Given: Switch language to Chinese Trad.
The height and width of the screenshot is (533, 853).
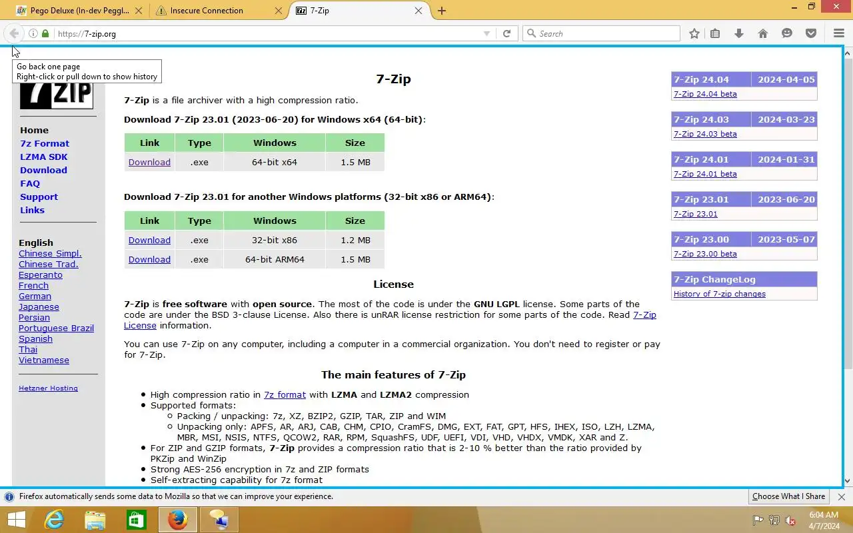Looking at the screenshot, I should click(49, 265).
